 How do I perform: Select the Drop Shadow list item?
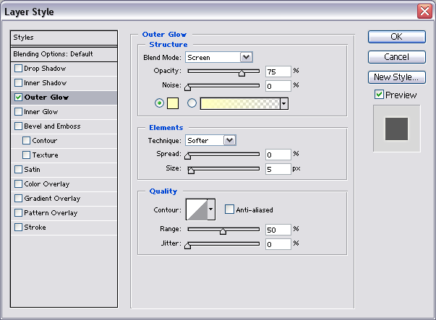click(64, 69)
